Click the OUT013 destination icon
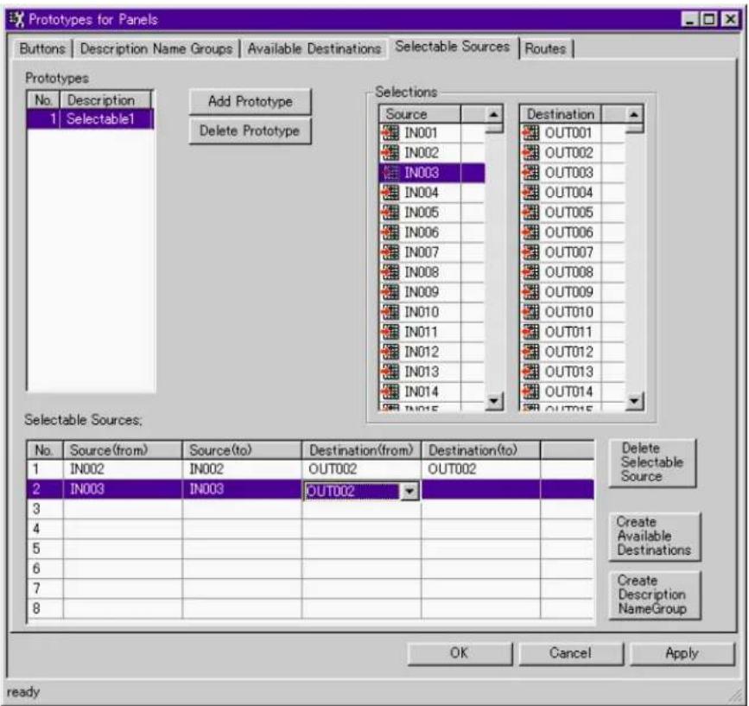 coord(530,372)
